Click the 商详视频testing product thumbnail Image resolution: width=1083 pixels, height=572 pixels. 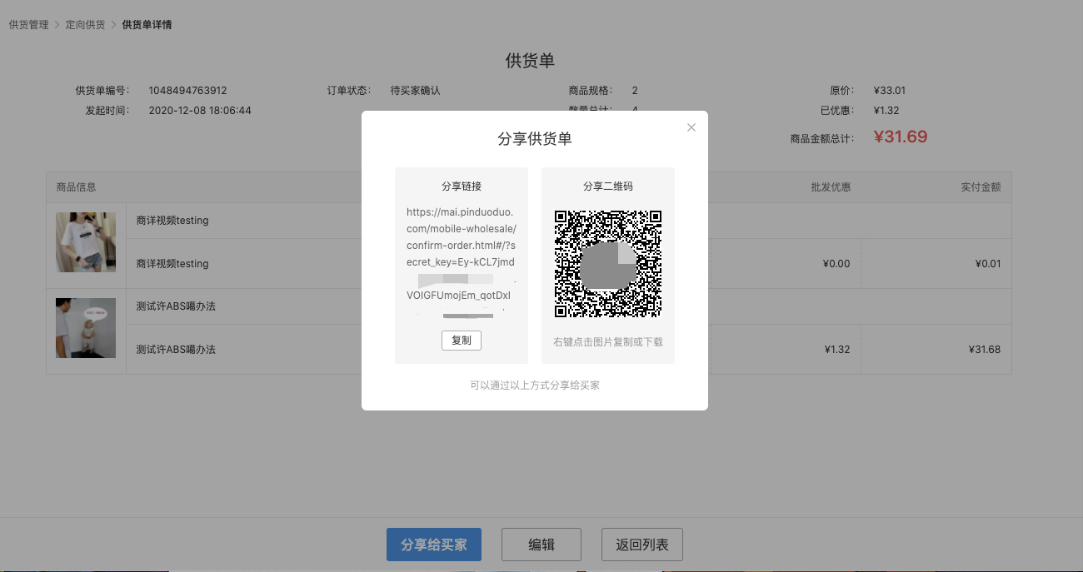[86, 242]
